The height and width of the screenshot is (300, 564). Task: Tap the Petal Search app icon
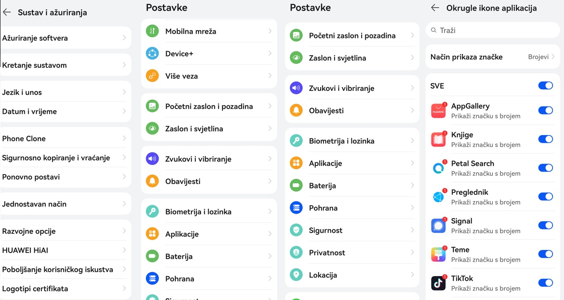tap(438, 168)
